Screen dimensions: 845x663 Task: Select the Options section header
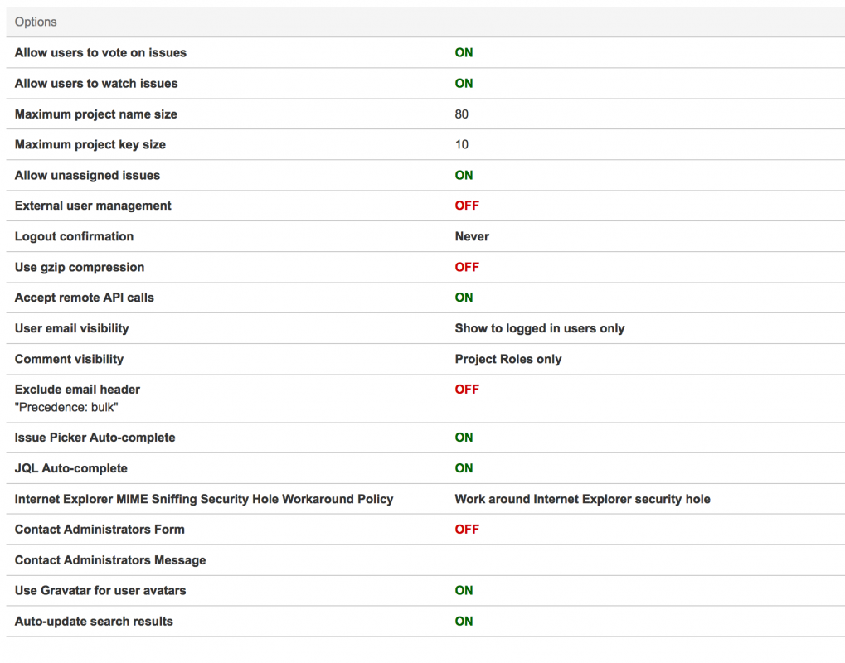(36, 22)
